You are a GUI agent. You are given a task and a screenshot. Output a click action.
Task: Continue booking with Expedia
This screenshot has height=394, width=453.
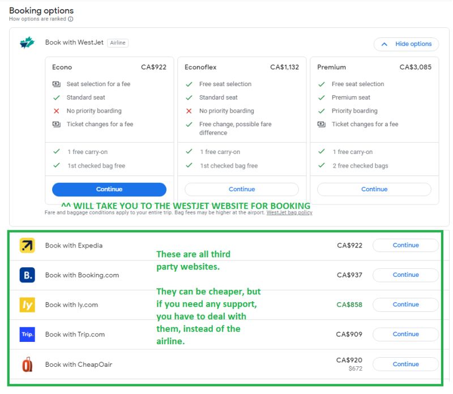pyautogui.click(x=405, y=245)
